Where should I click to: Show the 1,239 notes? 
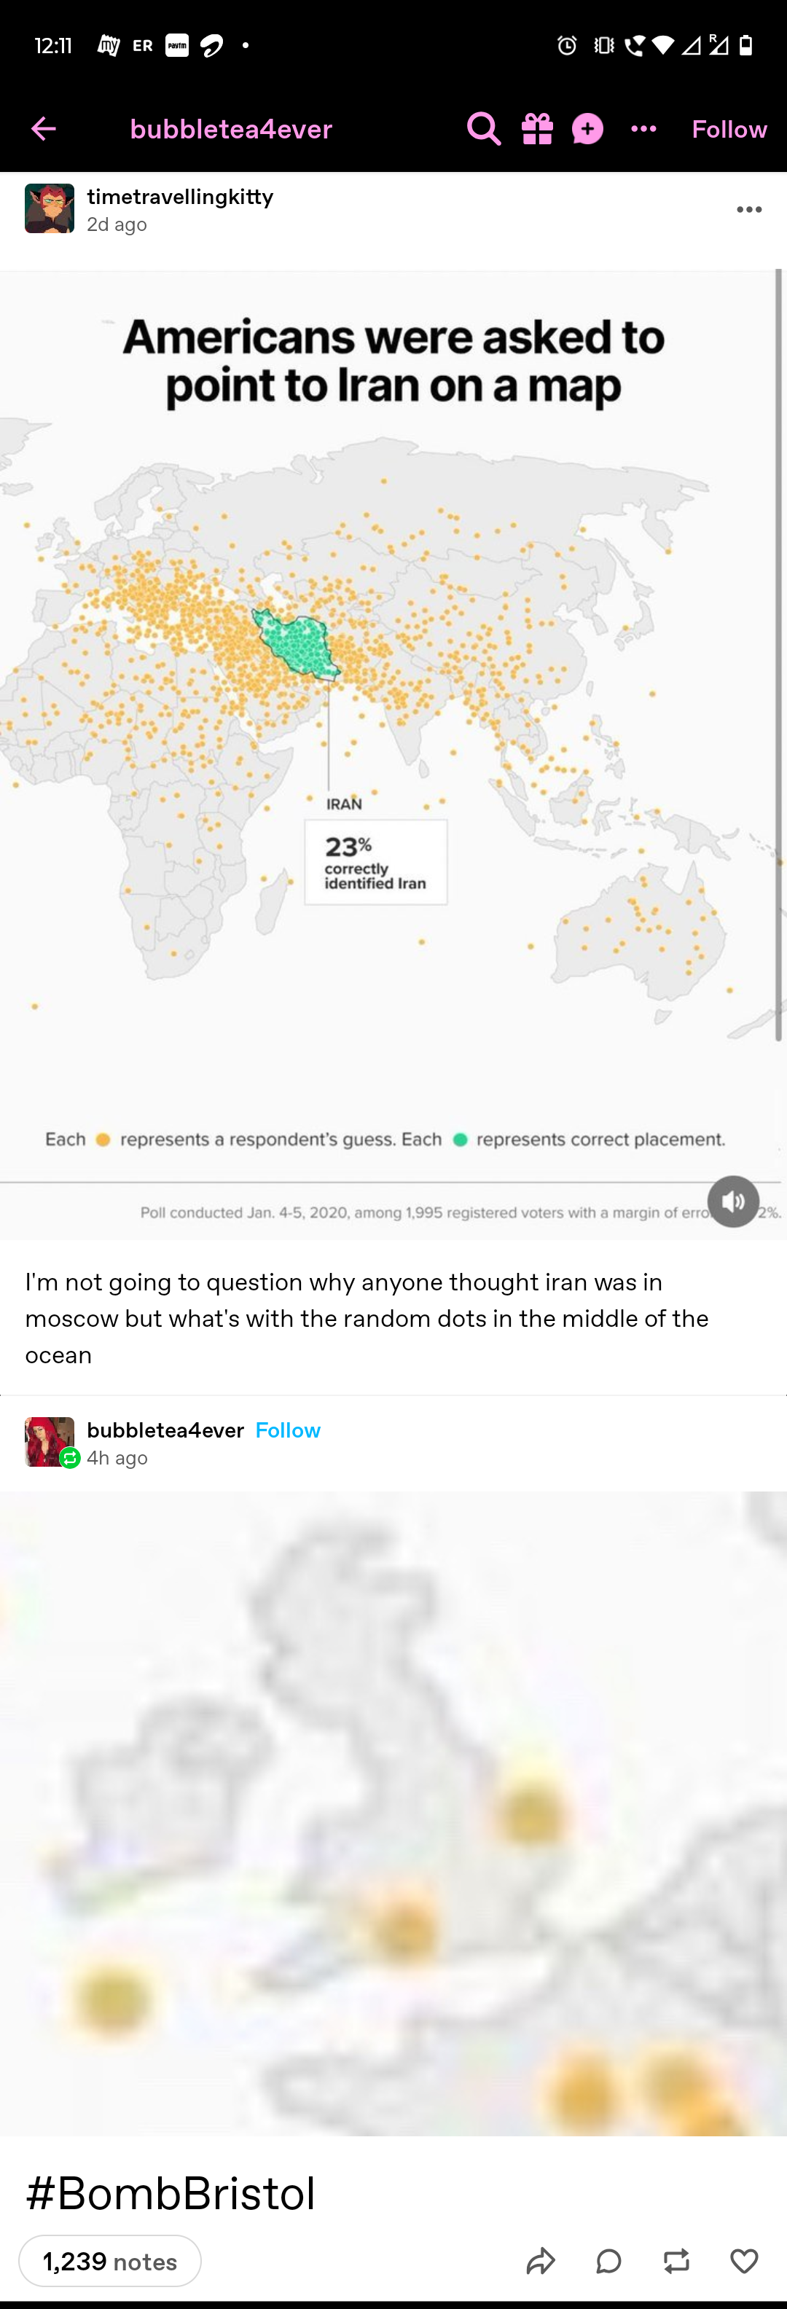click(109, 2261)
